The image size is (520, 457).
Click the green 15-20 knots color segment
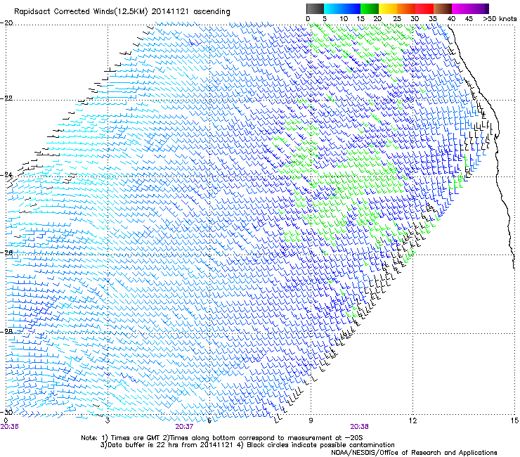tap(370, 8)
